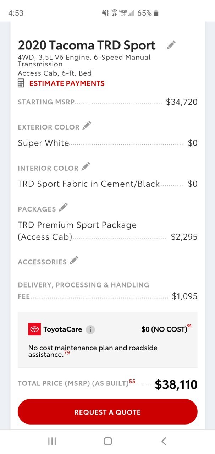Screen dimensions: 215x454
Task: Edit packages via pencil icon
Action: point(63,207)
